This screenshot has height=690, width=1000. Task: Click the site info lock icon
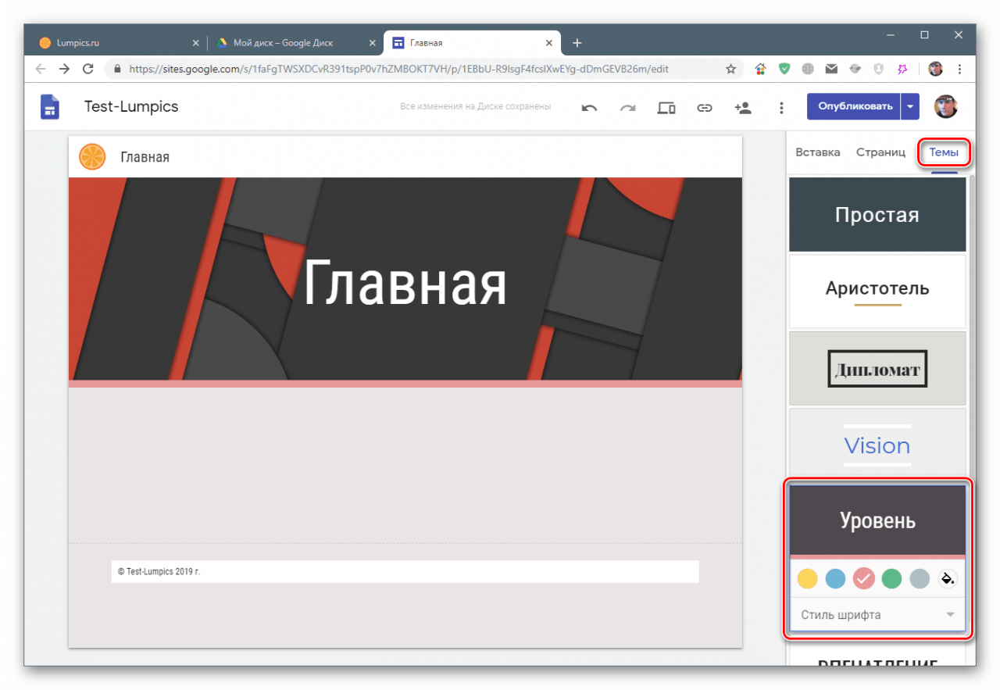click(117, 69)
